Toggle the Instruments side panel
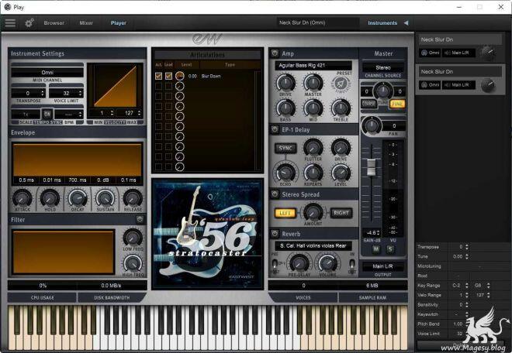512x353 pixels. [382, 22]
